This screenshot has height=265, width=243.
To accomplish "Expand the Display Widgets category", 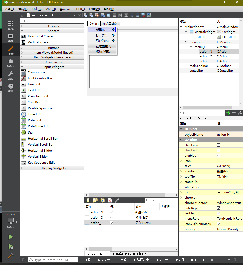I will [x=52, y=168].
